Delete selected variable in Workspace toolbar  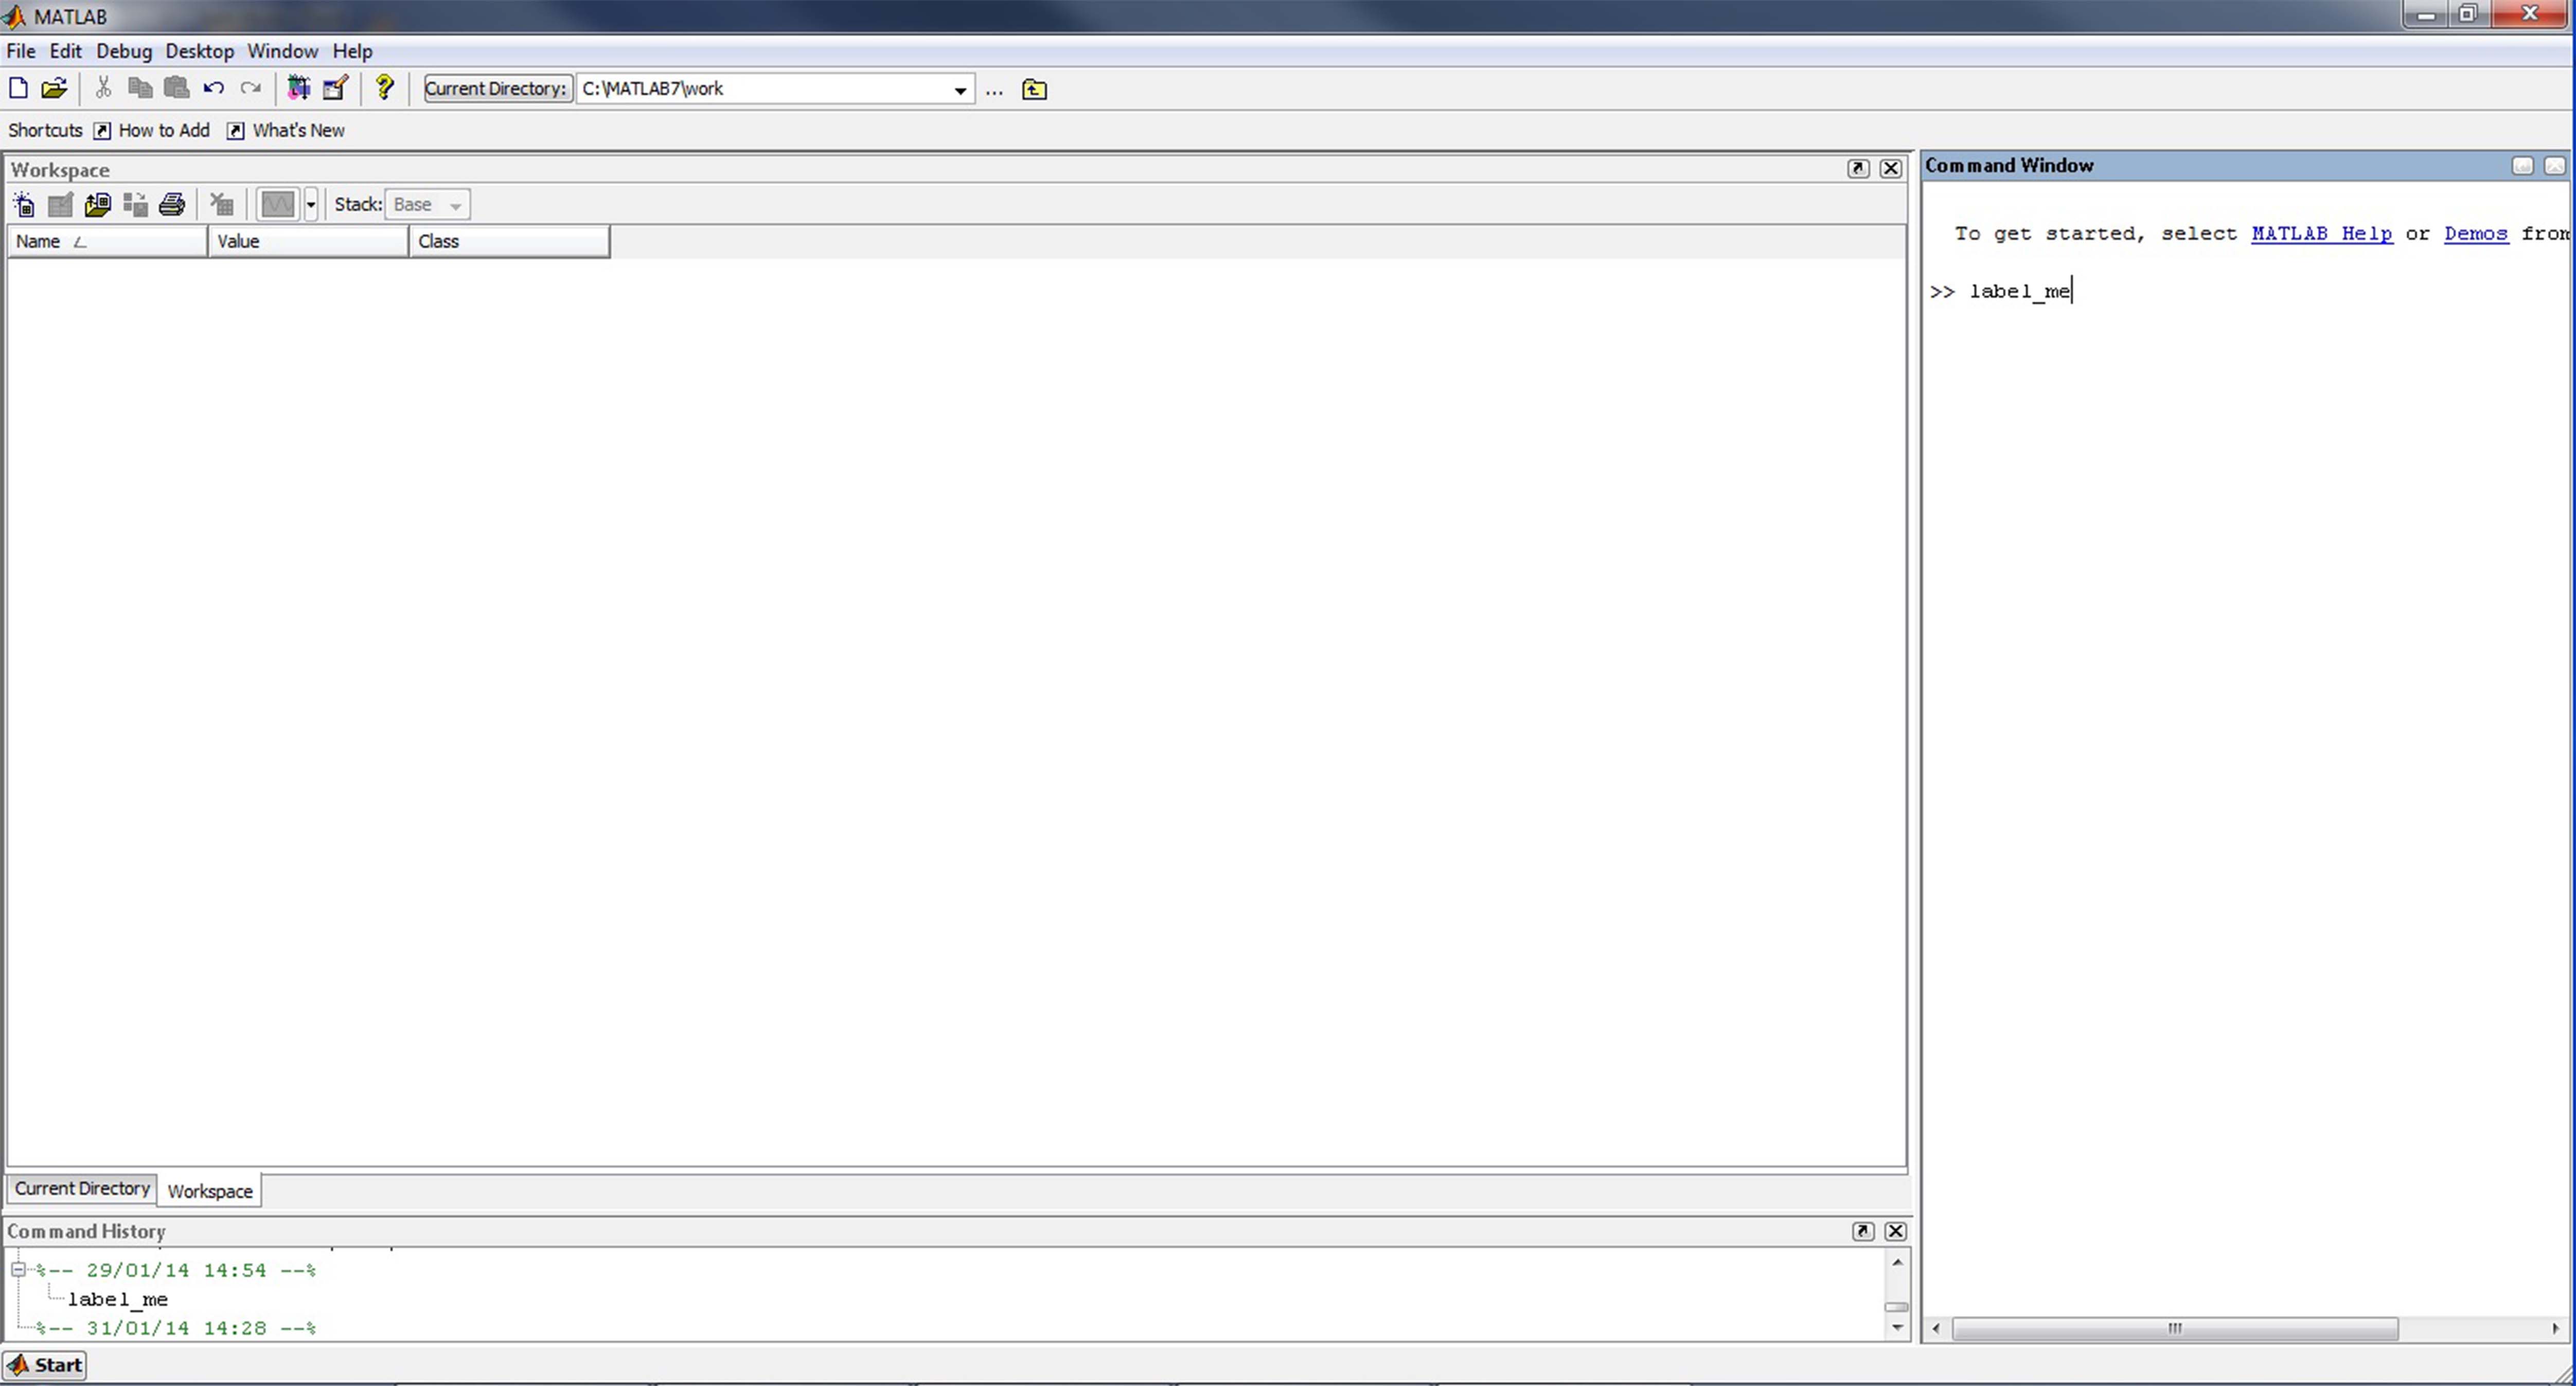point(222,205)
